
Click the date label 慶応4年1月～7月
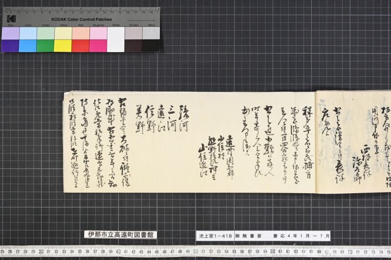pyautogui.click(x=301, y=236)
